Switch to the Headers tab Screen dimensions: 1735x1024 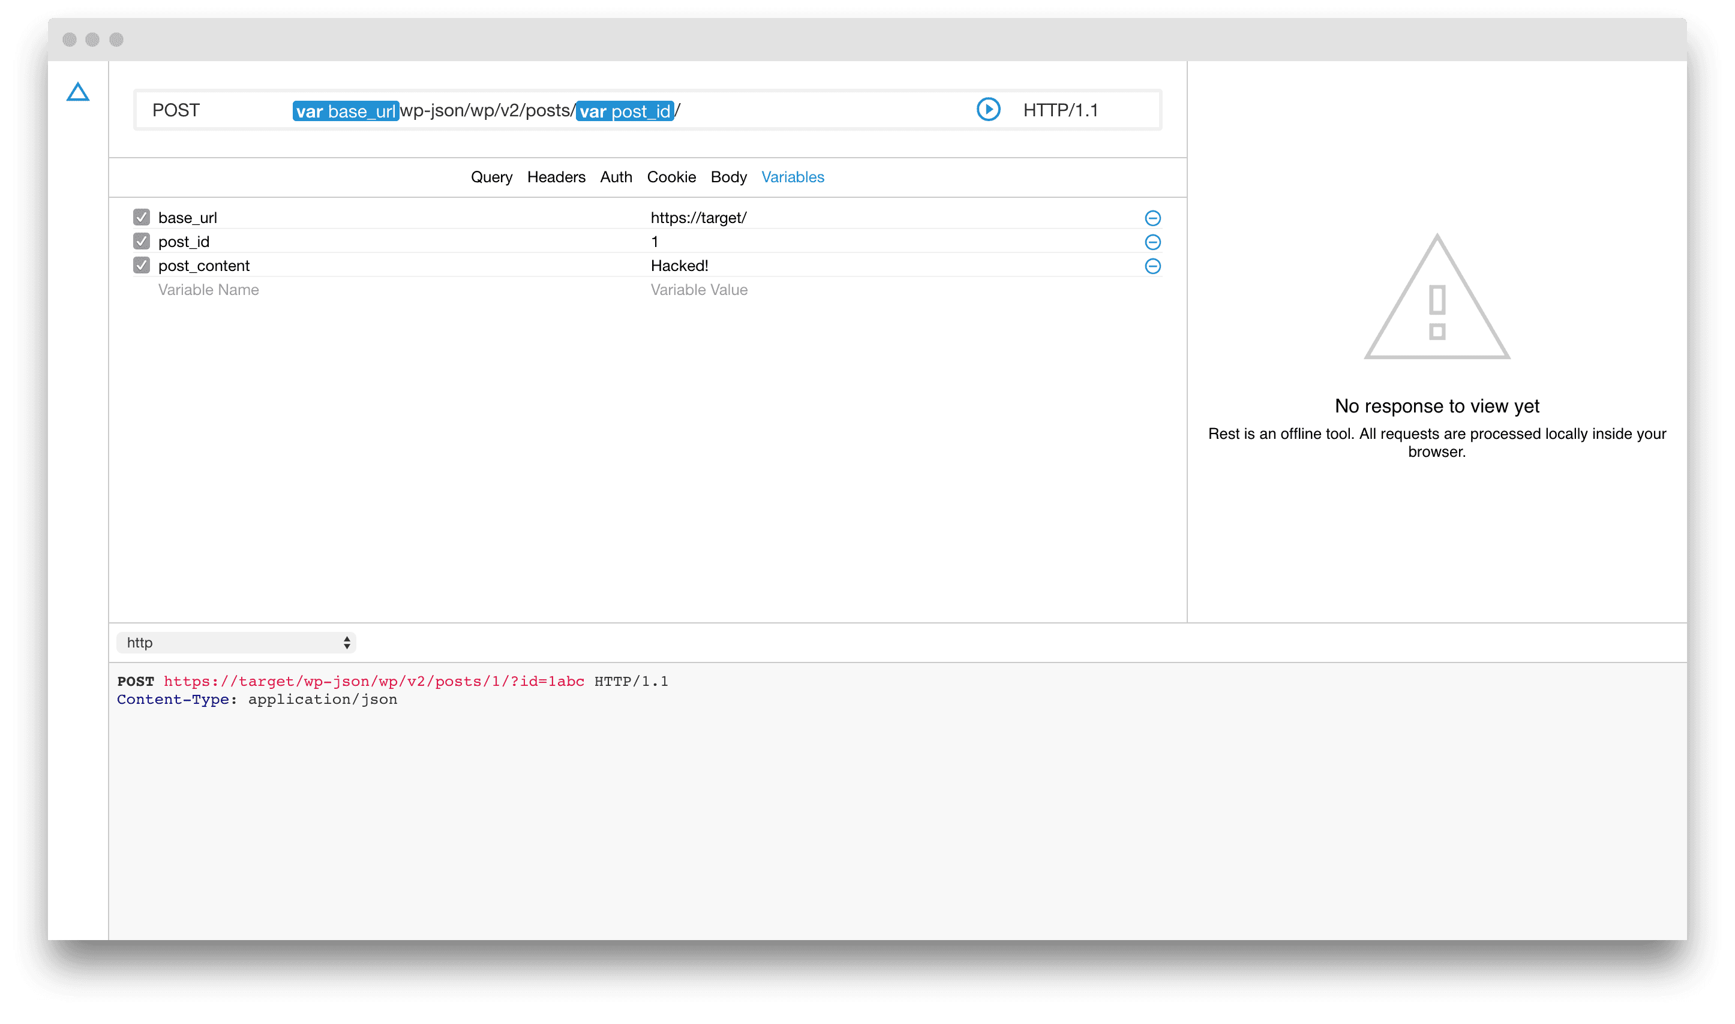tap(556, 177)
